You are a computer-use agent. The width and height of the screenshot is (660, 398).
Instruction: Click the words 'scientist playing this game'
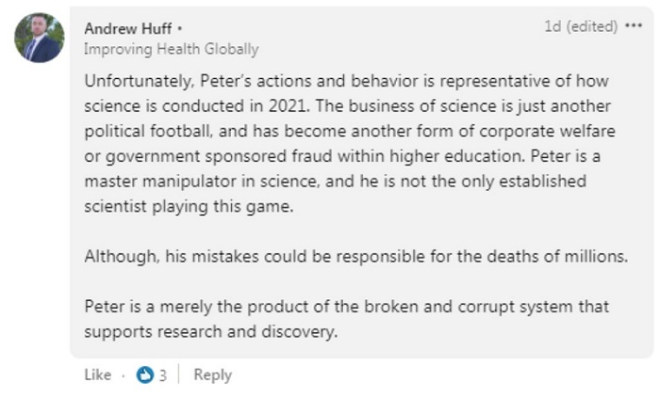pyautogui.click(x=189, y=206)
